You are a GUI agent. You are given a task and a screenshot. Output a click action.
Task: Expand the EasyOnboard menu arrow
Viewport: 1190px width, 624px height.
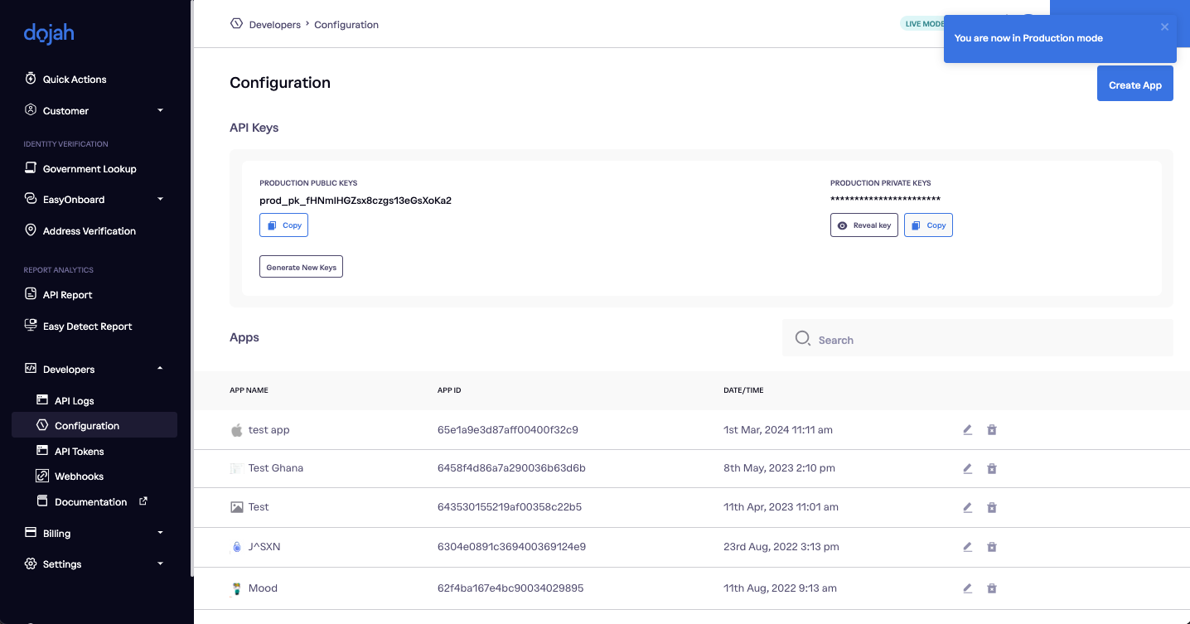coord(161,199)
